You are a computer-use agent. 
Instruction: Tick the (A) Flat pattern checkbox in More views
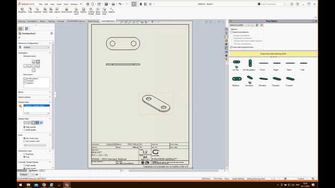coord(25,79)
